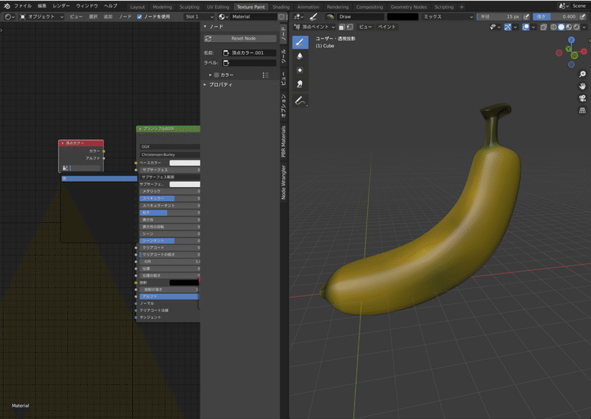
Task: Click the Reset Node button
Action: pyautogui.click(x=239, y=38)
